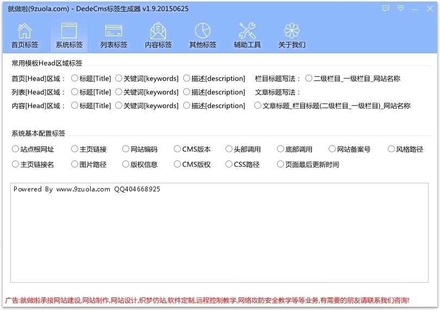Click the 文章标题写法 label
This screenshot has height=310, width=440.
pyautogui.click(x=277, y=92)
